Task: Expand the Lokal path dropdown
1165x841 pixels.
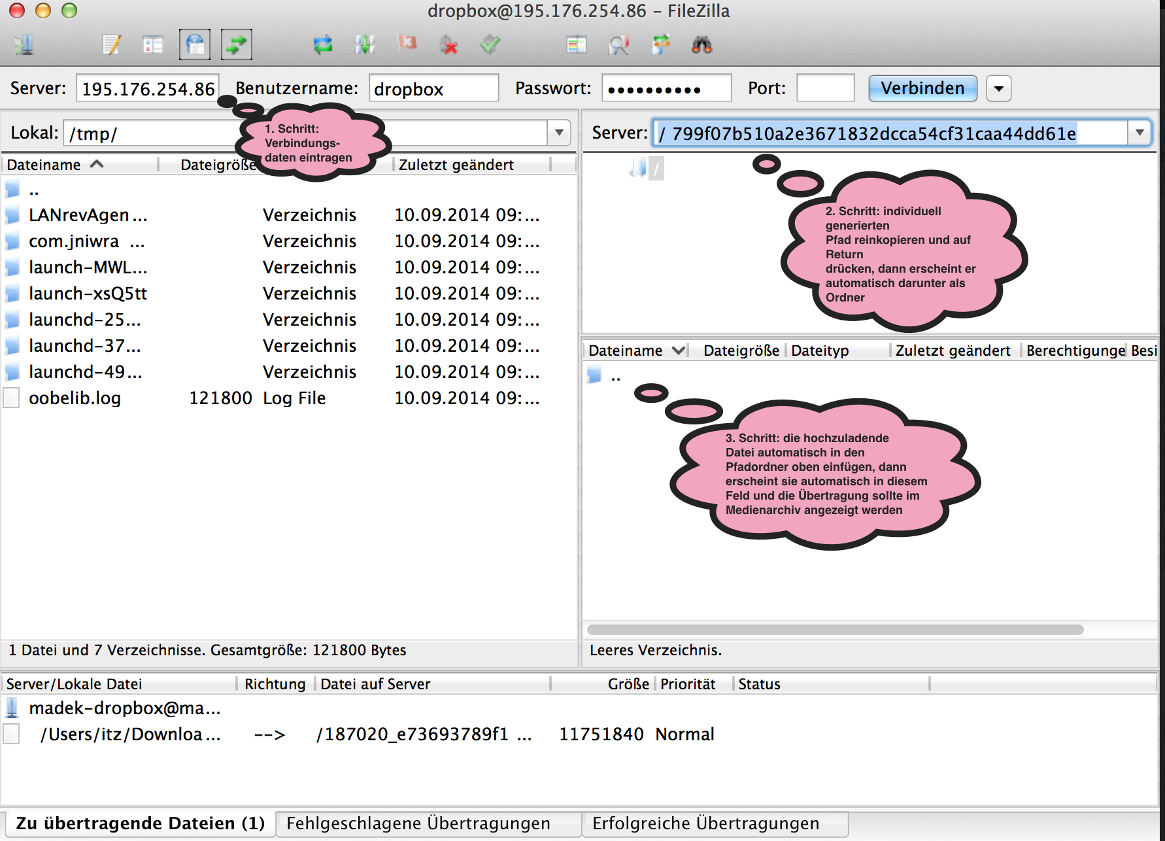Action: tap(559, 133)
